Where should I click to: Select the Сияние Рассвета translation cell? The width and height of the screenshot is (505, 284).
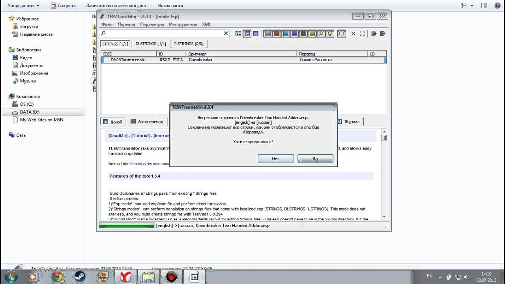(332, 60)
